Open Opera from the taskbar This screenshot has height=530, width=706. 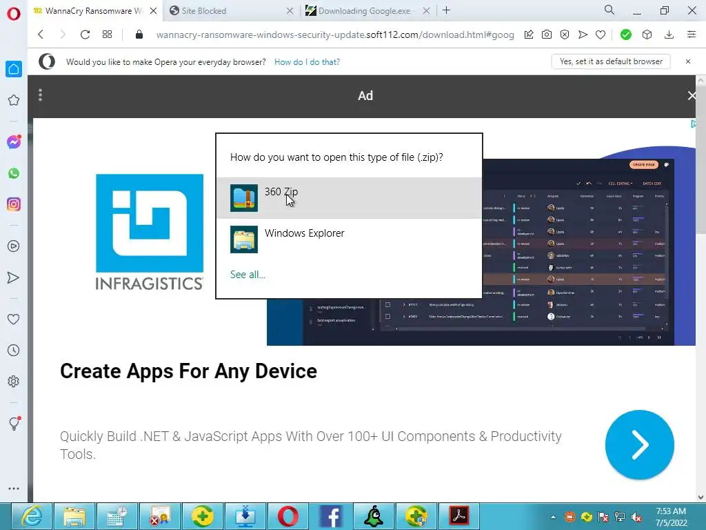coord(288,516)
